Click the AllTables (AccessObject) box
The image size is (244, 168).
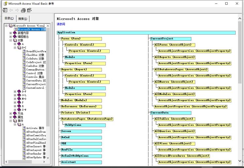point(175,119)
